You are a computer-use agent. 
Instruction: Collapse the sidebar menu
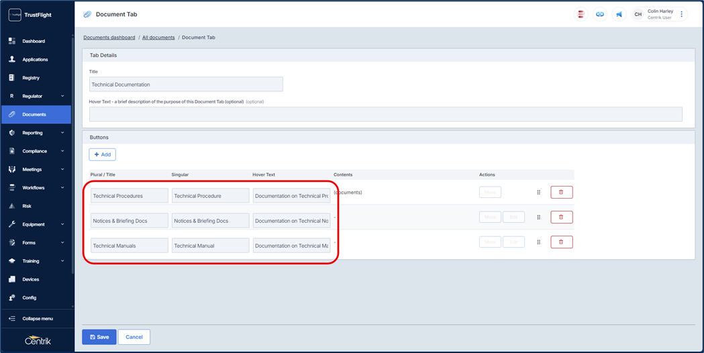coord(37,319)
